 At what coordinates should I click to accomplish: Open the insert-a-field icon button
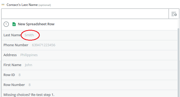tap(174, 14)
